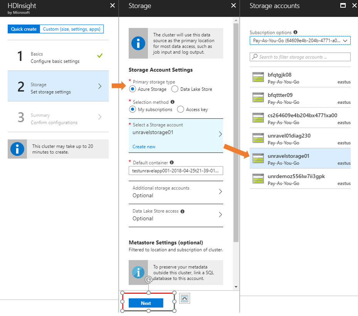Select storage account cs264609e4b204bx4771xa00
358x316 pixels.
[x=300, y=118]
